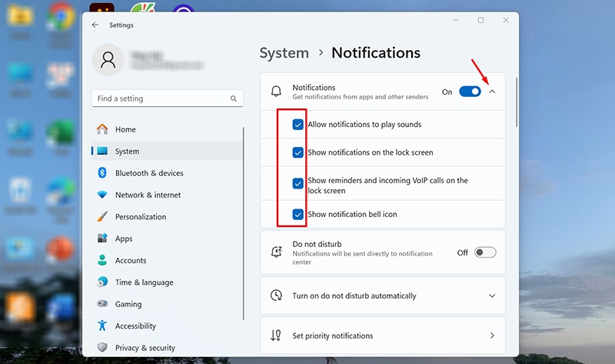Click the search magnifier in Find a setting
Viewport: 615px width, 364px height.
pyautogui.click(x=234, y=99)
